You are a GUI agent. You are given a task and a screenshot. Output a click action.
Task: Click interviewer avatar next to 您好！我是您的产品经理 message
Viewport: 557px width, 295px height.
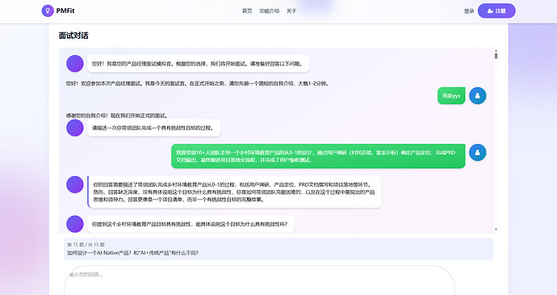(x=75, y=64)
